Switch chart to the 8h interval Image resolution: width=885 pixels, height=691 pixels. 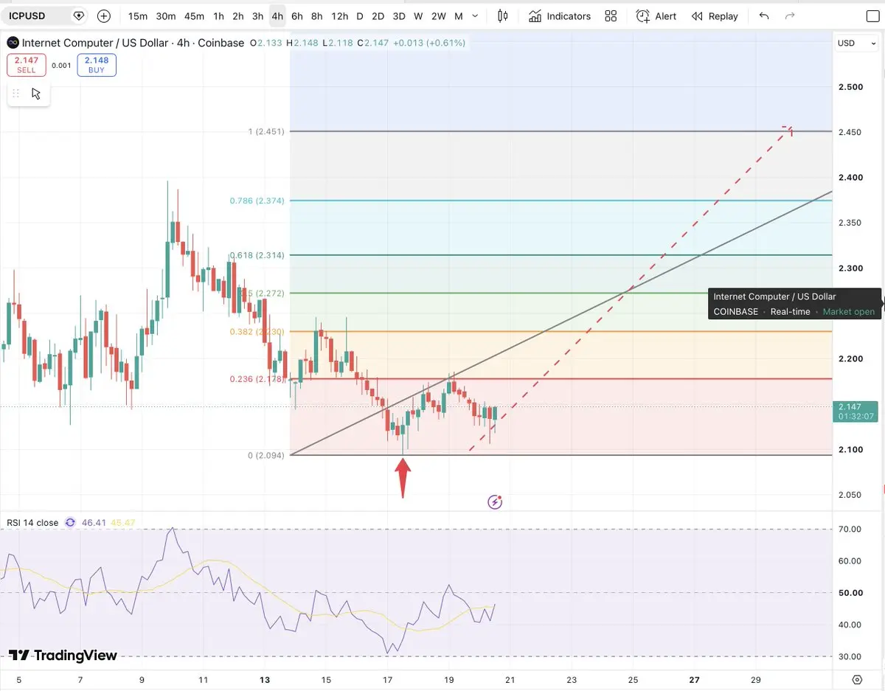coord(316,16)
